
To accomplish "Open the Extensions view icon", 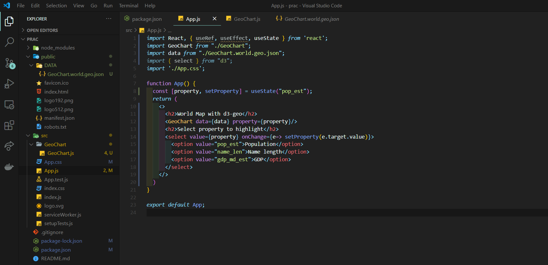I will click(9, 125).
